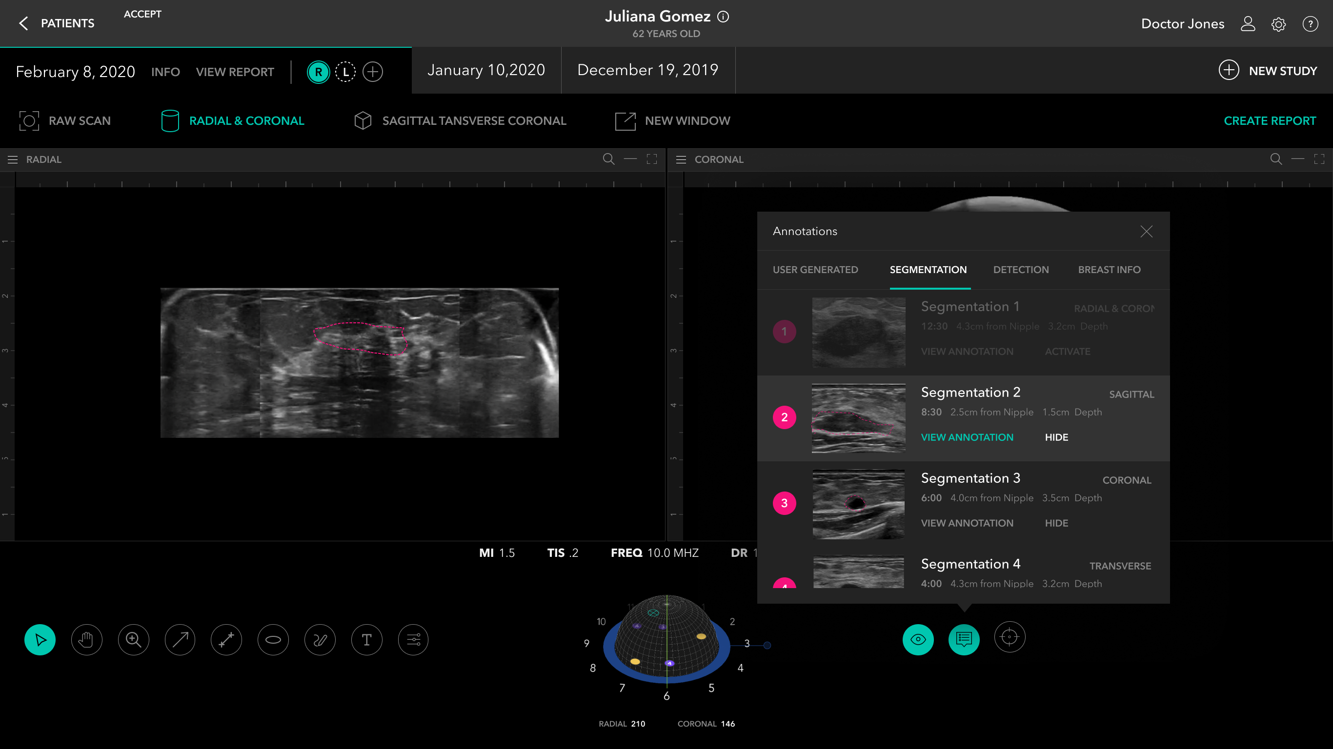Screen dimensions: 1333x749
Task: Select the arrow annotation tool
Action: coord(180,640)
